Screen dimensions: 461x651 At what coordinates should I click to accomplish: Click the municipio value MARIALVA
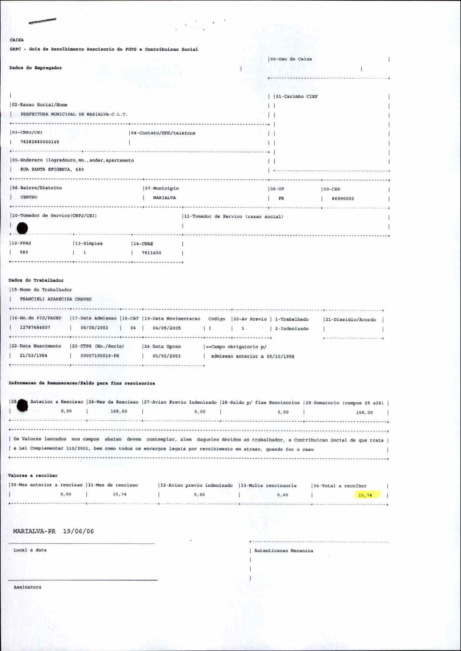coord(165,198)
